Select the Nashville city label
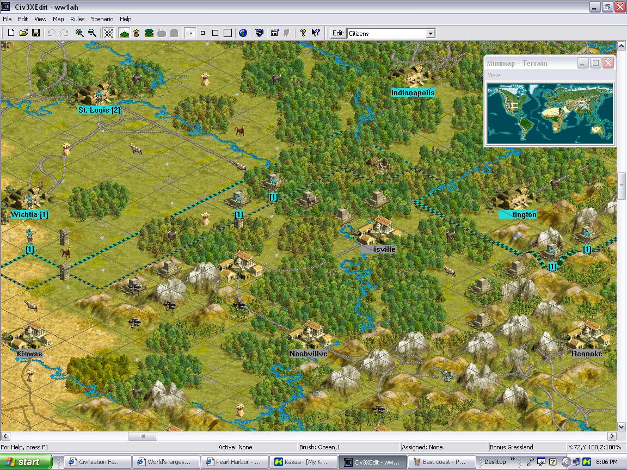627x470 pixels. [308, 354]
